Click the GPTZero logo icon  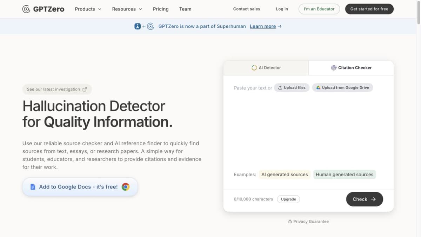(x=26, y=9)
